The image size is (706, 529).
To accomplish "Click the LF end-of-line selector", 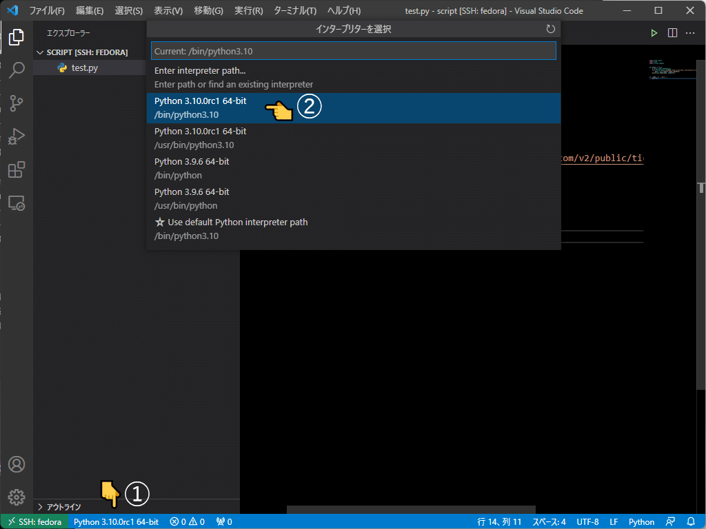I will tap(613, 522).
